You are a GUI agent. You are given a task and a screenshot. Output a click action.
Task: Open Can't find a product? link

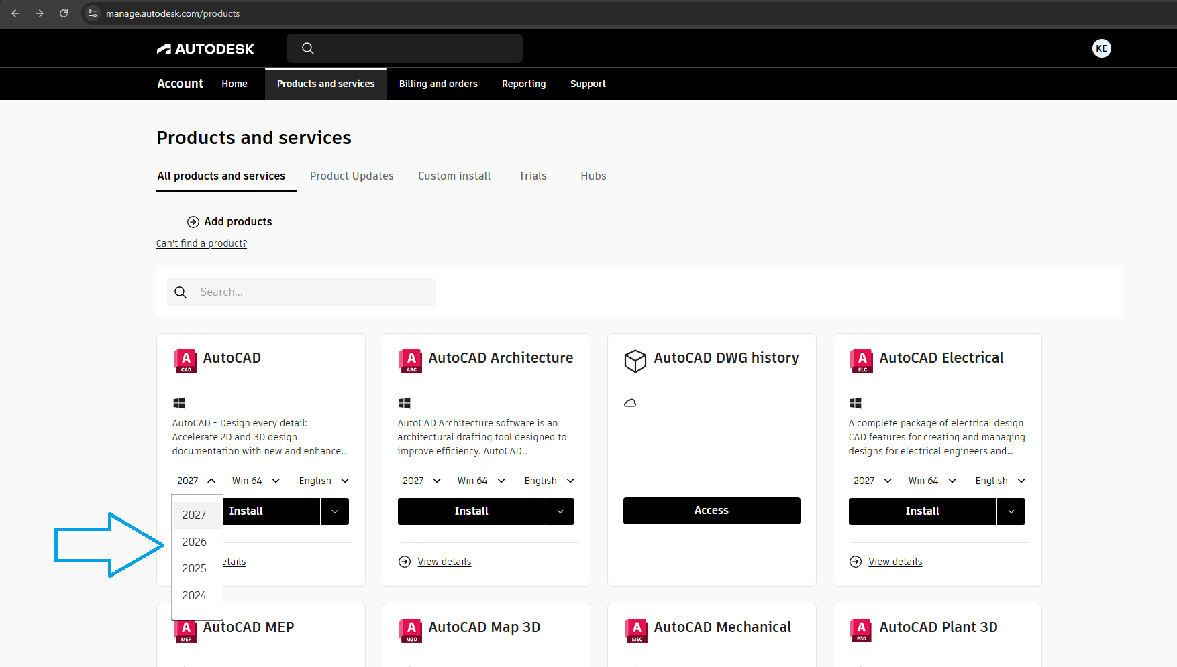pyautogui.click(x=201, y=243)
